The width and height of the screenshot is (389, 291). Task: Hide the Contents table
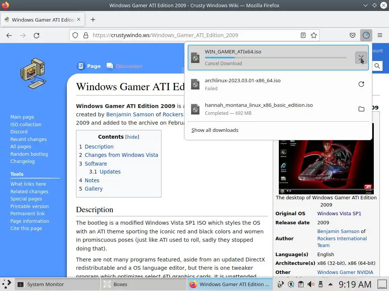[132, 137]
